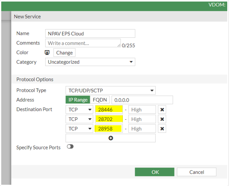Remove the 28958 port entry

[162, 129]
